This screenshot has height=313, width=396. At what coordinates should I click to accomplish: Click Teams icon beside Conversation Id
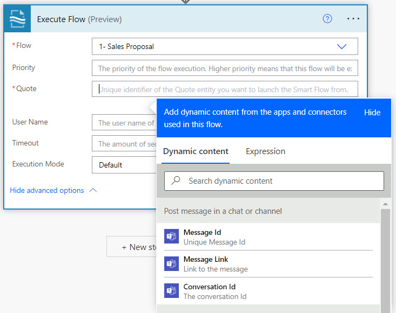(171, 290)
